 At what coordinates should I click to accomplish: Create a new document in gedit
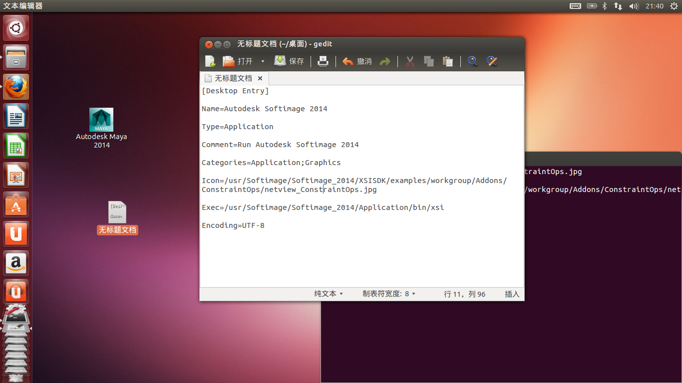210,61
